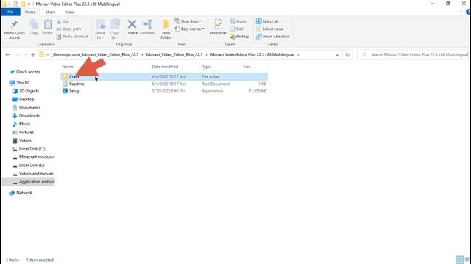This screenshot has width=471, height=264.
Task: Switch to details view layout
Action: (x=459, y=260)
